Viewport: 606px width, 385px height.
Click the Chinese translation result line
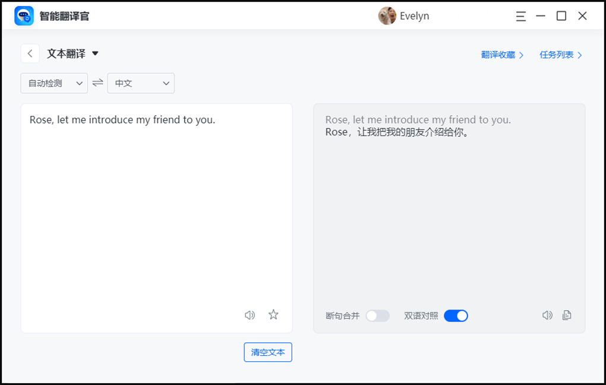pyautogui.click(x=397, y=132)
